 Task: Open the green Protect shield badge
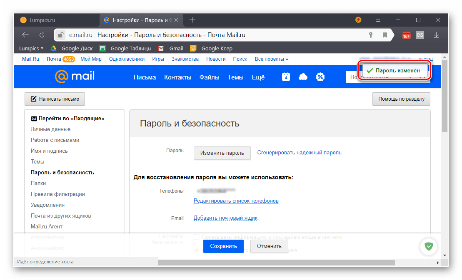pyautogui.click(x=429, y=247)
